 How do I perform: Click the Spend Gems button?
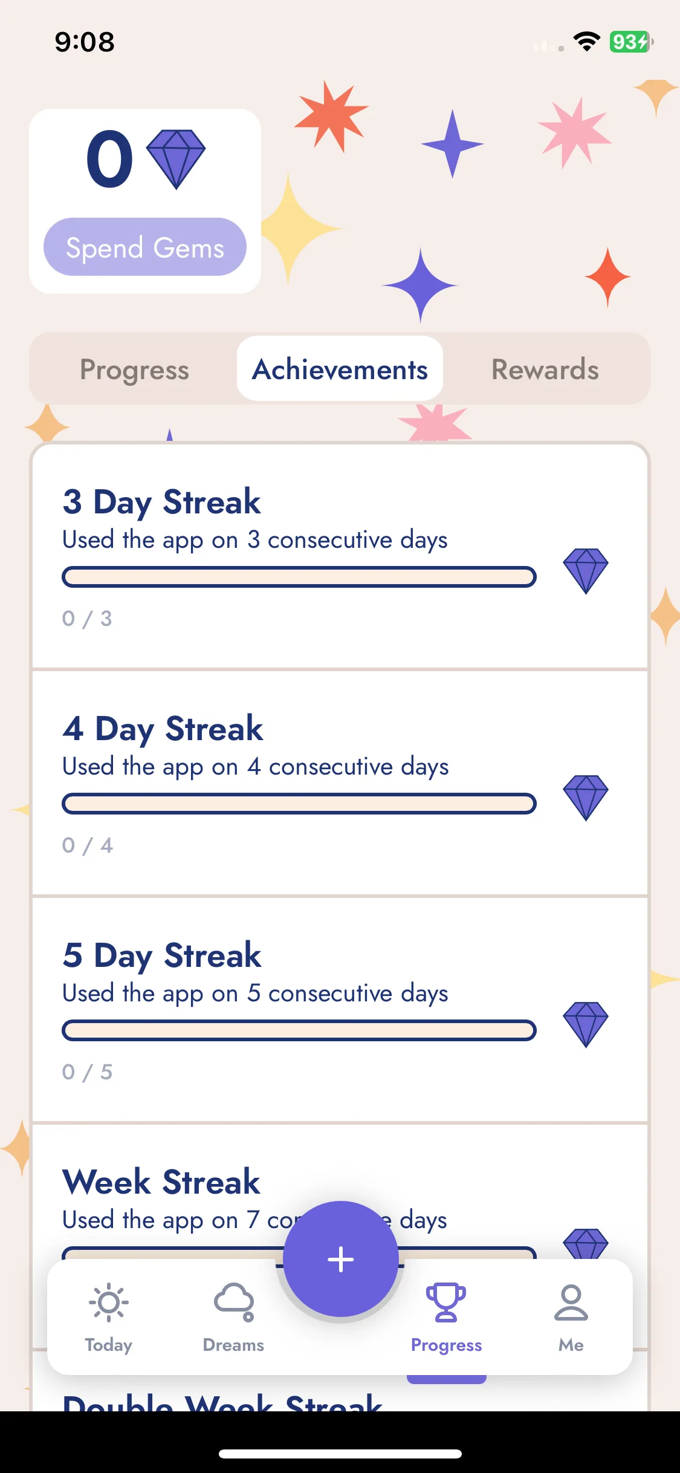pos(145,247)
